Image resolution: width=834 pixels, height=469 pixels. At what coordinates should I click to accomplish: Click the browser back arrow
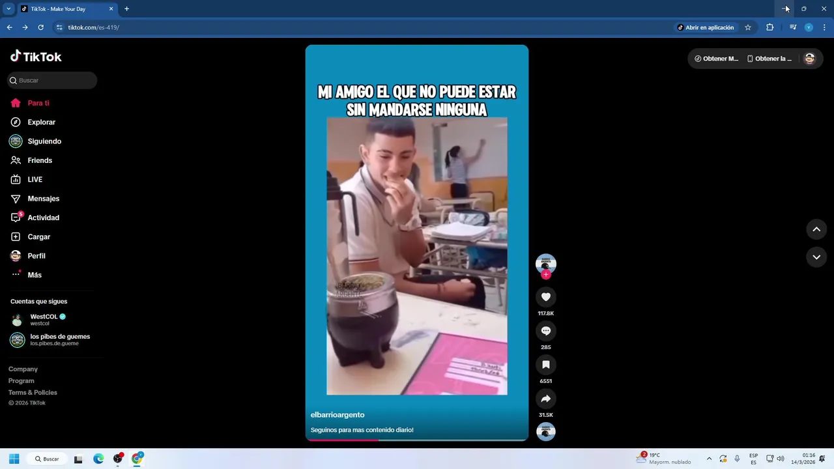pyautogui.click(x=9, y=27)
